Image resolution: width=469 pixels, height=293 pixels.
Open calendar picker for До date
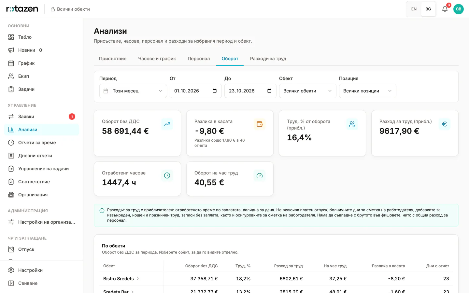tap(269, 91)
